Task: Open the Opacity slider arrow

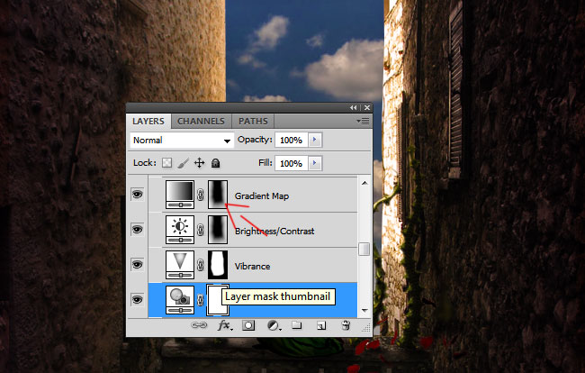Action: click(x=315, y=140)
